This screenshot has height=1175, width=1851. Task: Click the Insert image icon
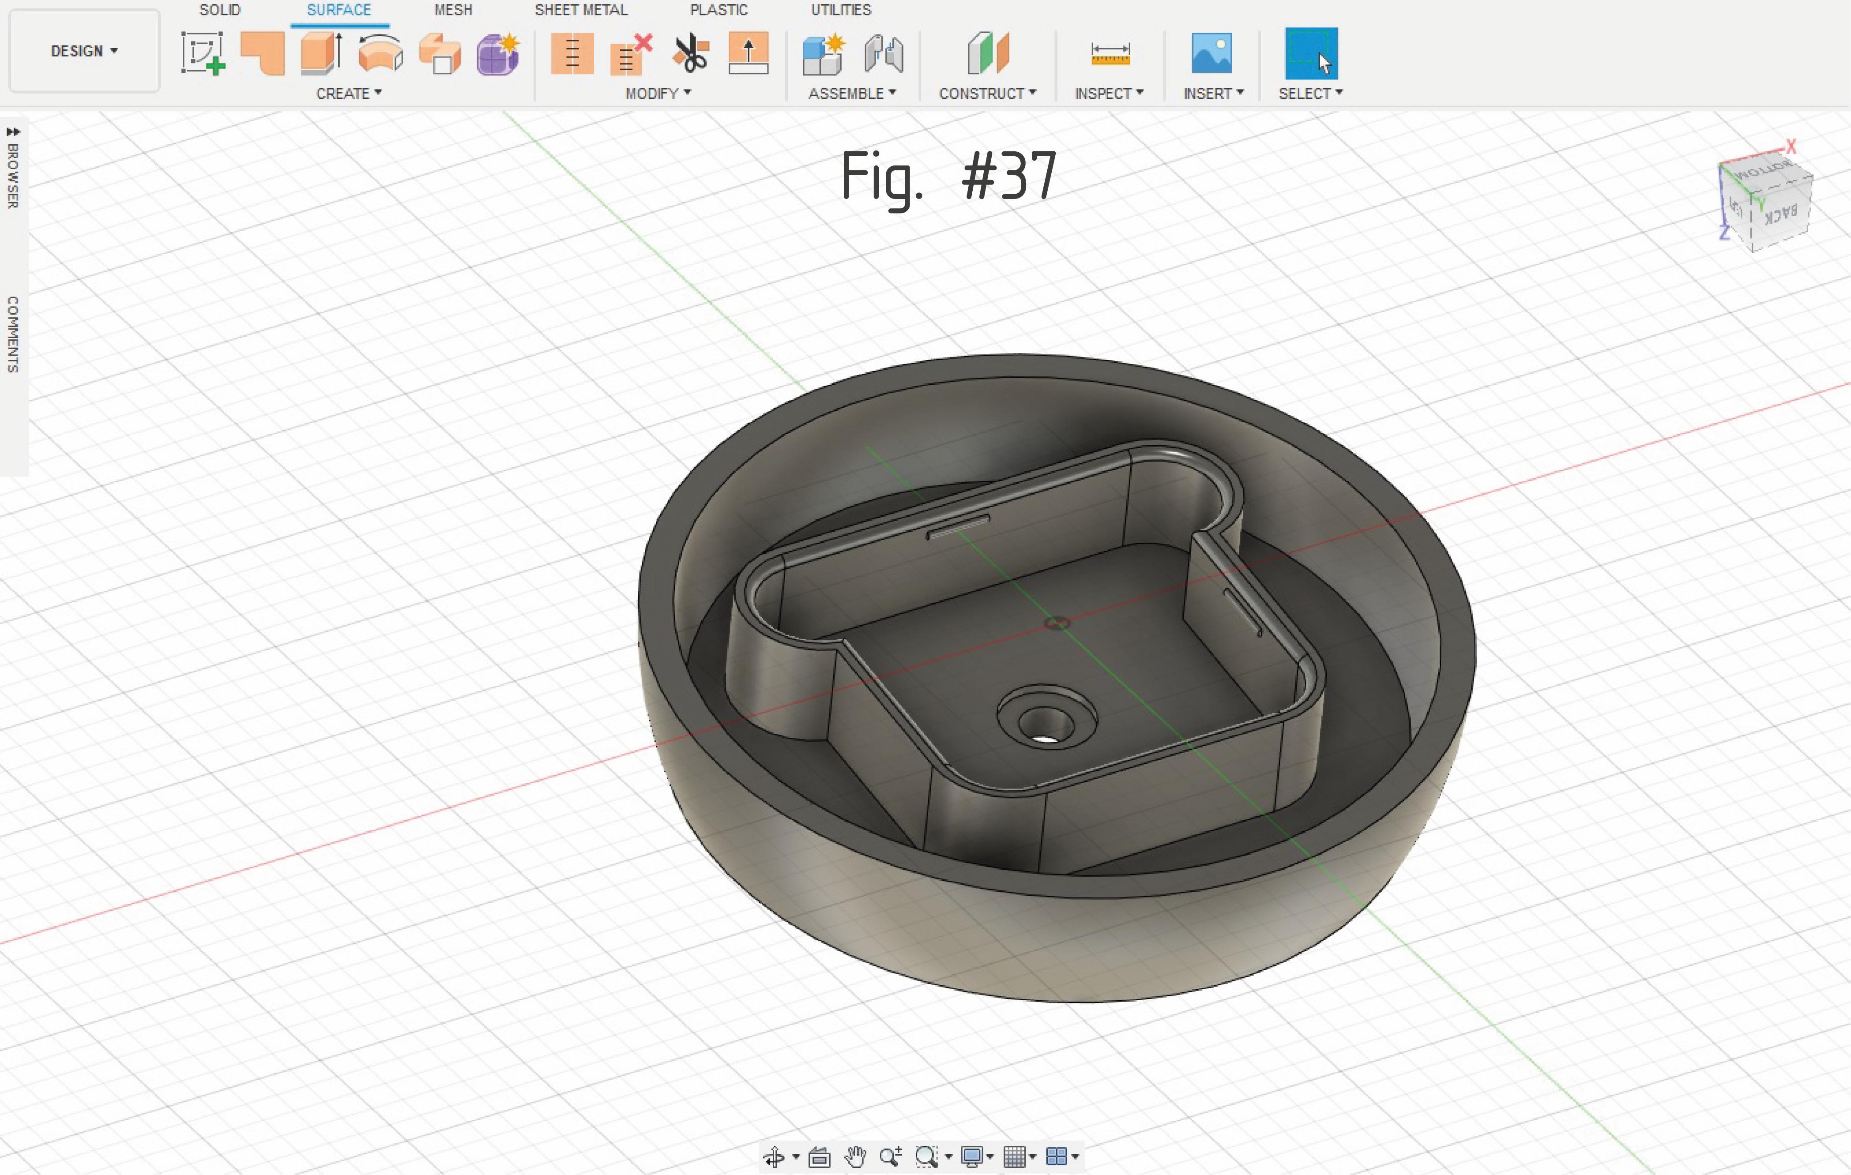click(1211, 53)
